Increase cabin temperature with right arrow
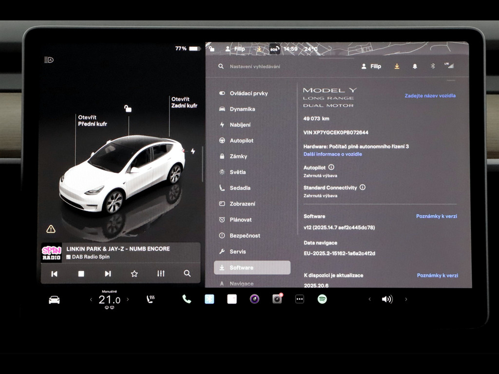499x374 pixels. coord(128,299)
